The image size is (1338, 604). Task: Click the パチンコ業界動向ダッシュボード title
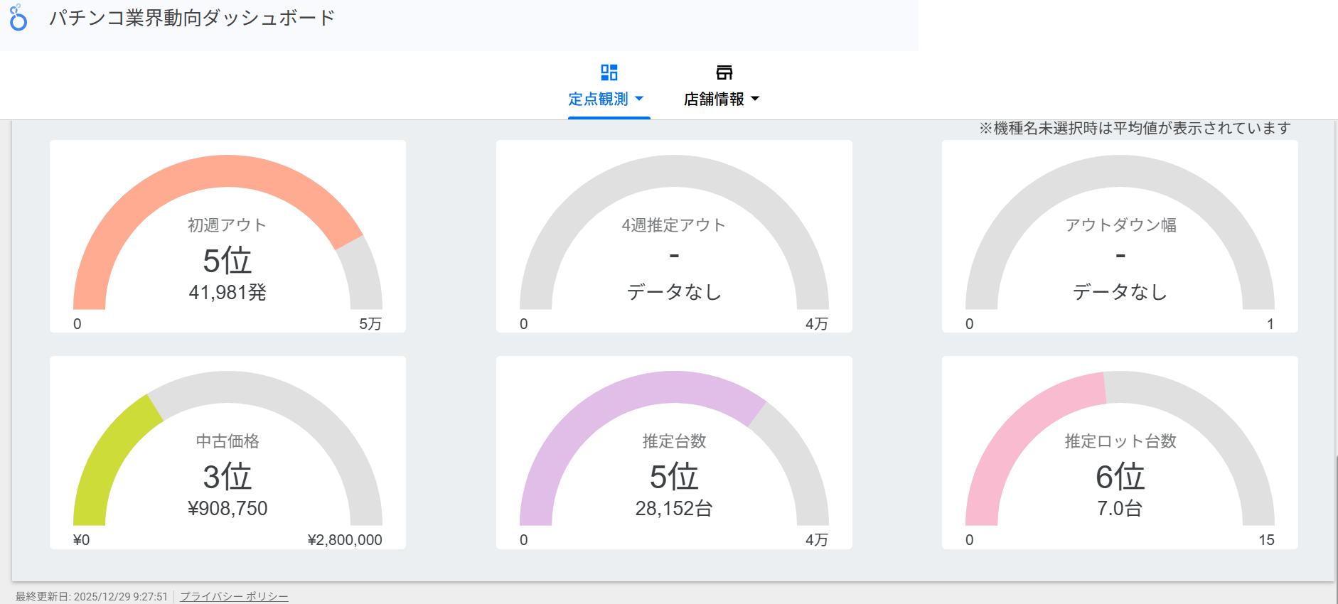[192, 18]
